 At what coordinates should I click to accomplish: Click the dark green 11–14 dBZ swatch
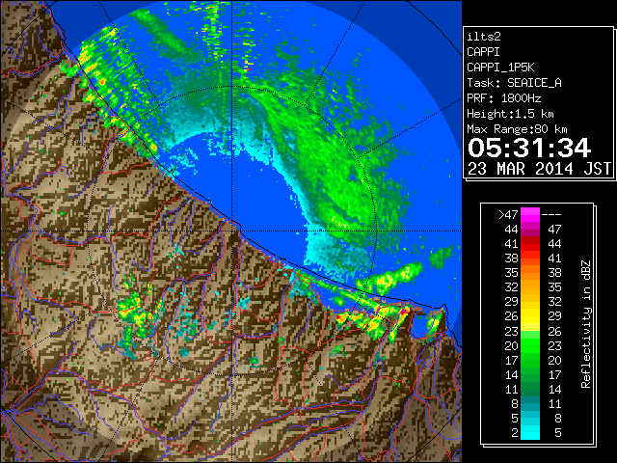click(530, 389)
